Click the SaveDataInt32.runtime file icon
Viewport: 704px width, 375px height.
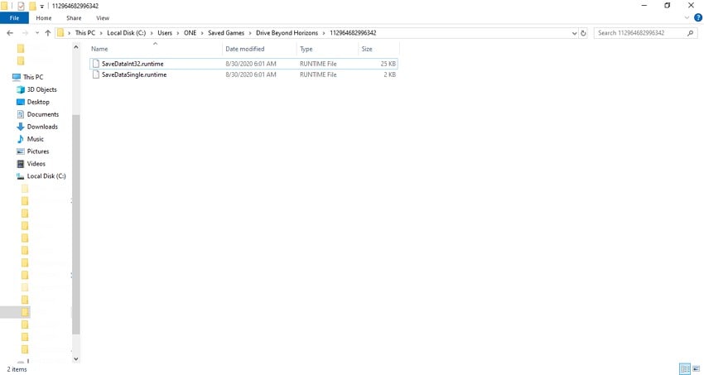point(95,64)
